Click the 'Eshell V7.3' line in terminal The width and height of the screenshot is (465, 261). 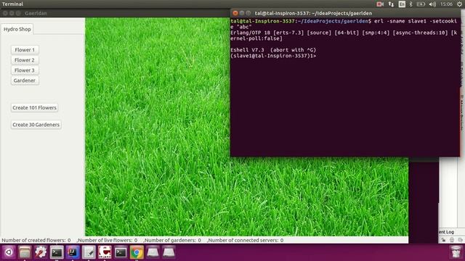[273, 50]
